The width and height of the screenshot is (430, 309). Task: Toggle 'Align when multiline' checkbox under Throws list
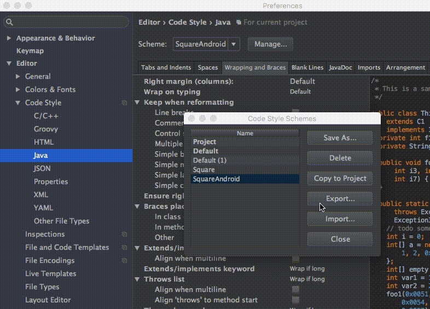coord(295,289)
